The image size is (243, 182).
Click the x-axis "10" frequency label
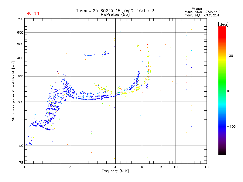[x=176, y=167]
